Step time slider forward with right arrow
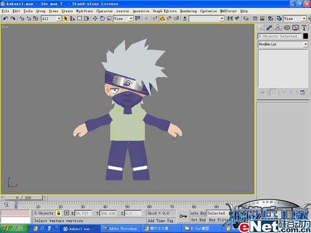Image resolution: width=311 pixels, height=233 pixels. [x=45, y=197]
